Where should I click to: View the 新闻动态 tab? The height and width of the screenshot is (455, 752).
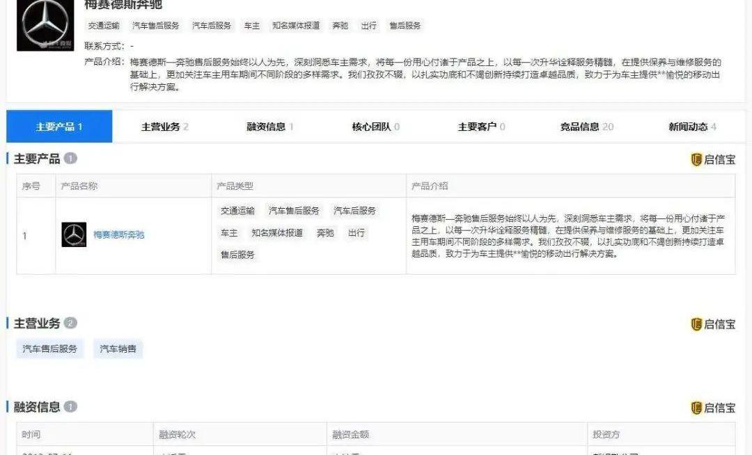tap(692, 127)
